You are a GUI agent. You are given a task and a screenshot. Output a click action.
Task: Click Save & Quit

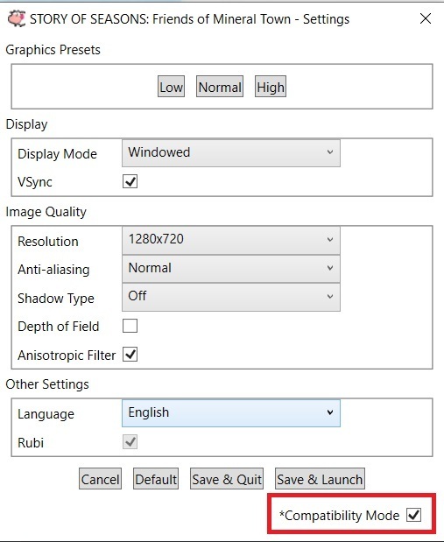(227, 479)
